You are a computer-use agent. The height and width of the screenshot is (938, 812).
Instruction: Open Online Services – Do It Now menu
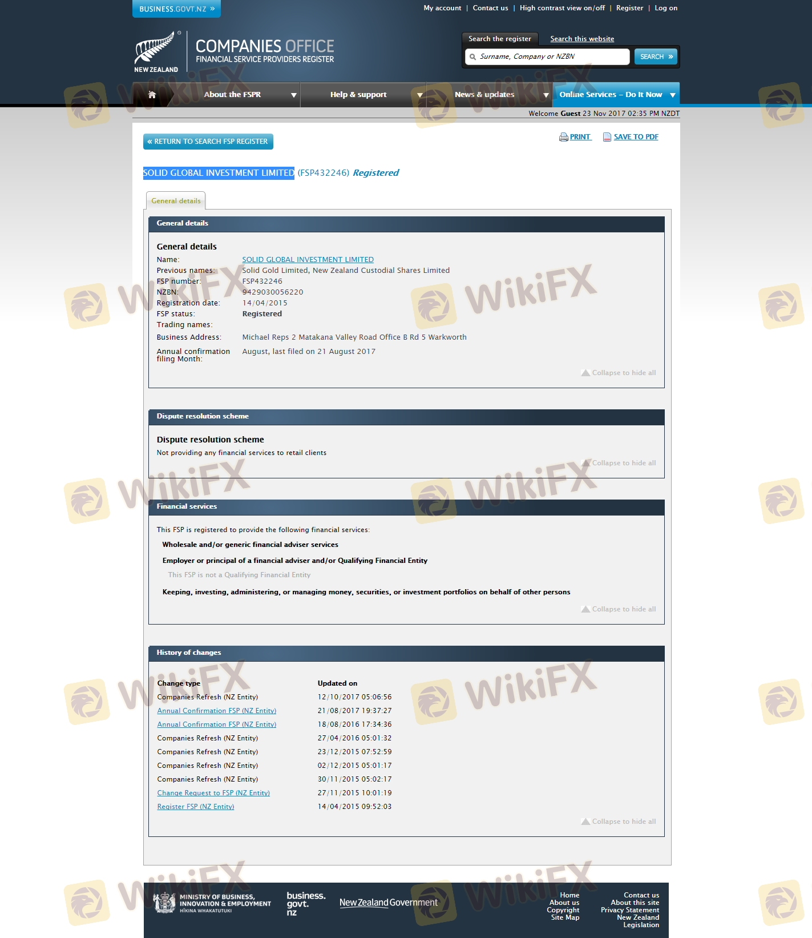click(x=616, y=95)
